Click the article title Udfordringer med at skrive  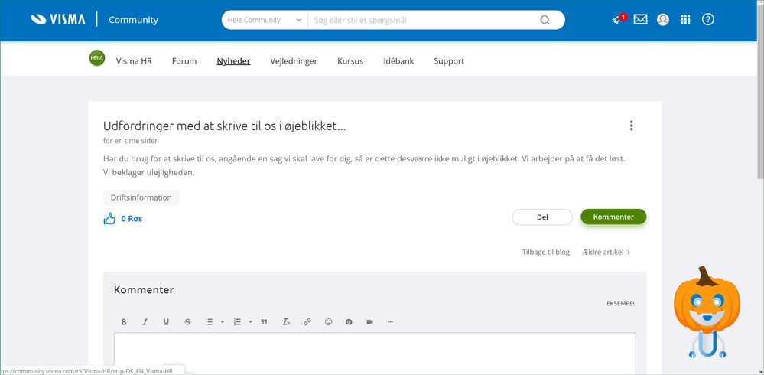pos(225,126)
